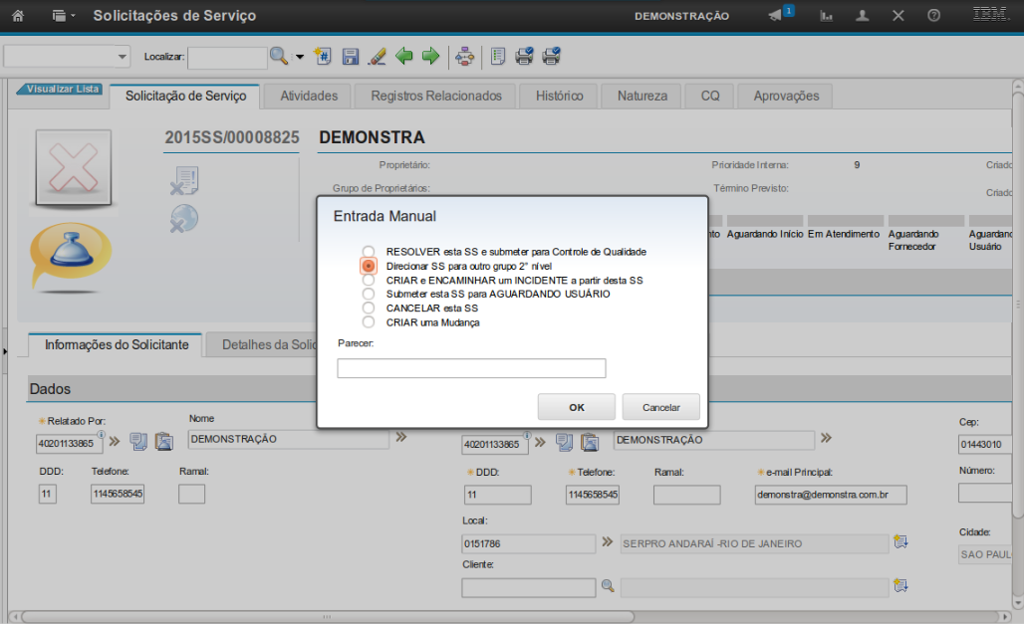Choose 'CRIAR uma Mudança' radio option
Viewport: 1024px width, 624px height.
369,322
